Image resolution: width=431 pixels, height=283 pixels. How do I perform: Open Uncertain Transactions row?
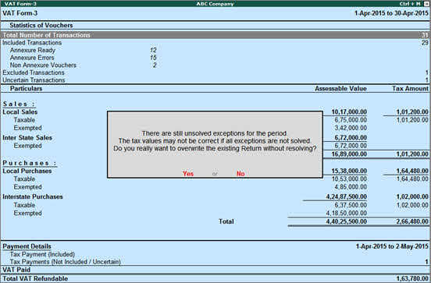215,80
